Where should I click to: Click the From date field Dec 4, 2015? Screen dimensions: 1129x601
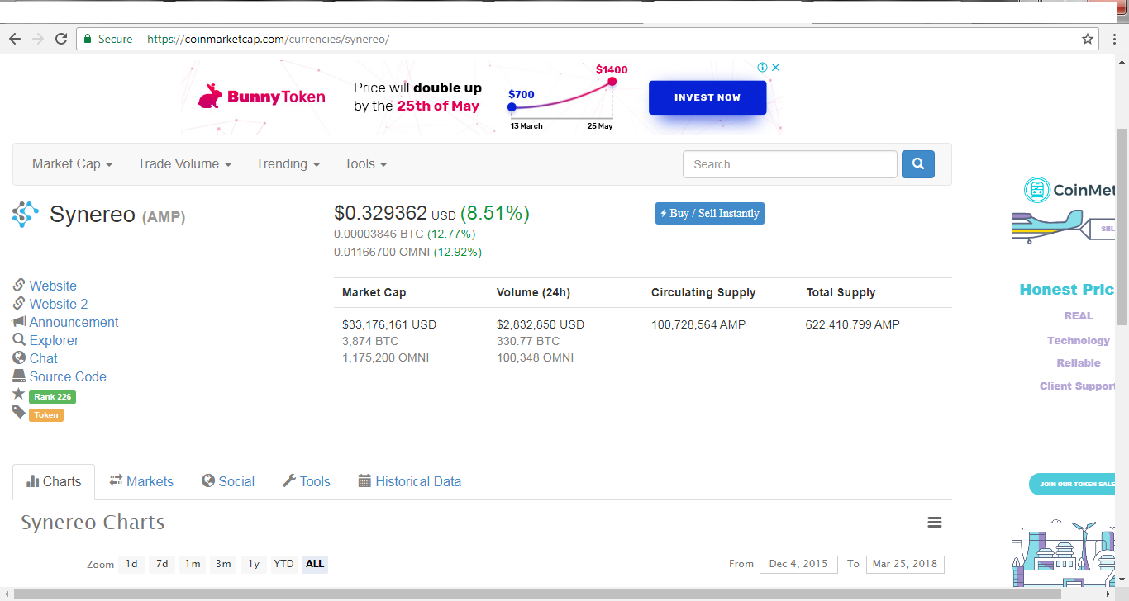coord(798,564)
